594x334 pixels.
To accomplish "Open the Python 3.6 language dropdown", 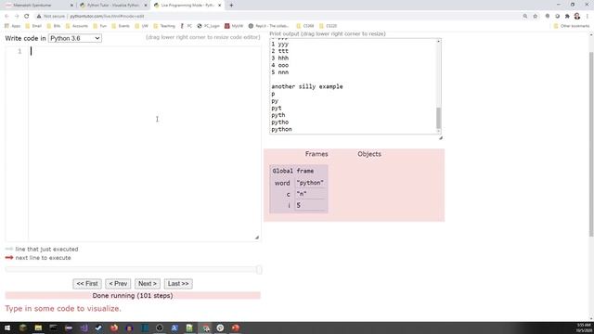I will [75, 38].
